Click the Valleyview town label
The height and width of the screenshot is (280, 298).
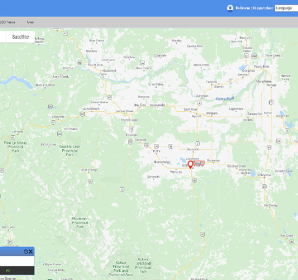[264, 175]
